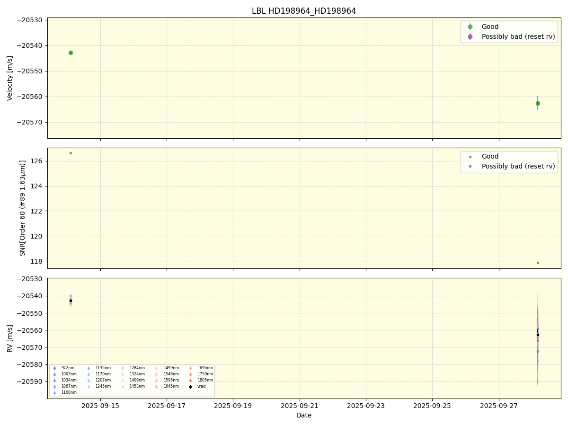Click the Date x-axis label
Viewport: 568px width, 426px height.
(x=304, y=415)
